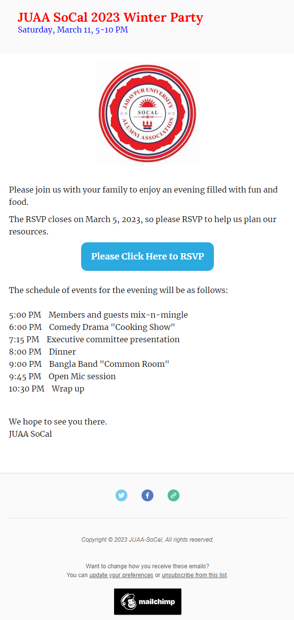Click the JUAA SoCal 2023 Winter Party heading
Image resolution: width=294 pixels, height=620 pixels.
pyautogui.click(x=110, y=18)
